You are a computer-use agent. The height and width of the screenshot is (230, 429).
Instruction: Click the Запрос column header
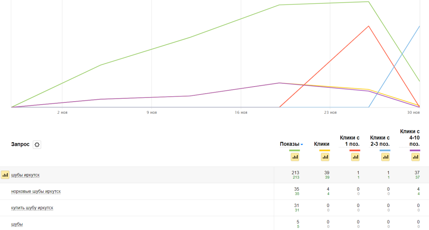click(20, 144)
